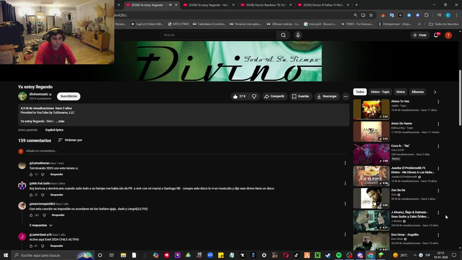462x260 pixels.
Task: Select the Álbumes filter chip
Action: coord(418,92)
